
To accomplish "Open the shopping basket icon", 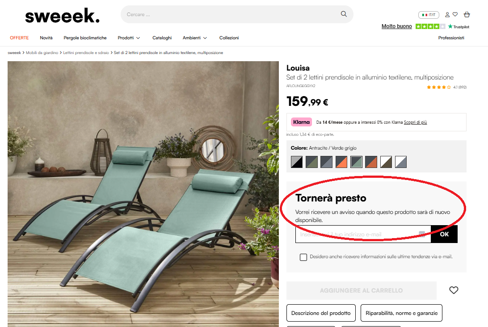I will click(467, 14).
